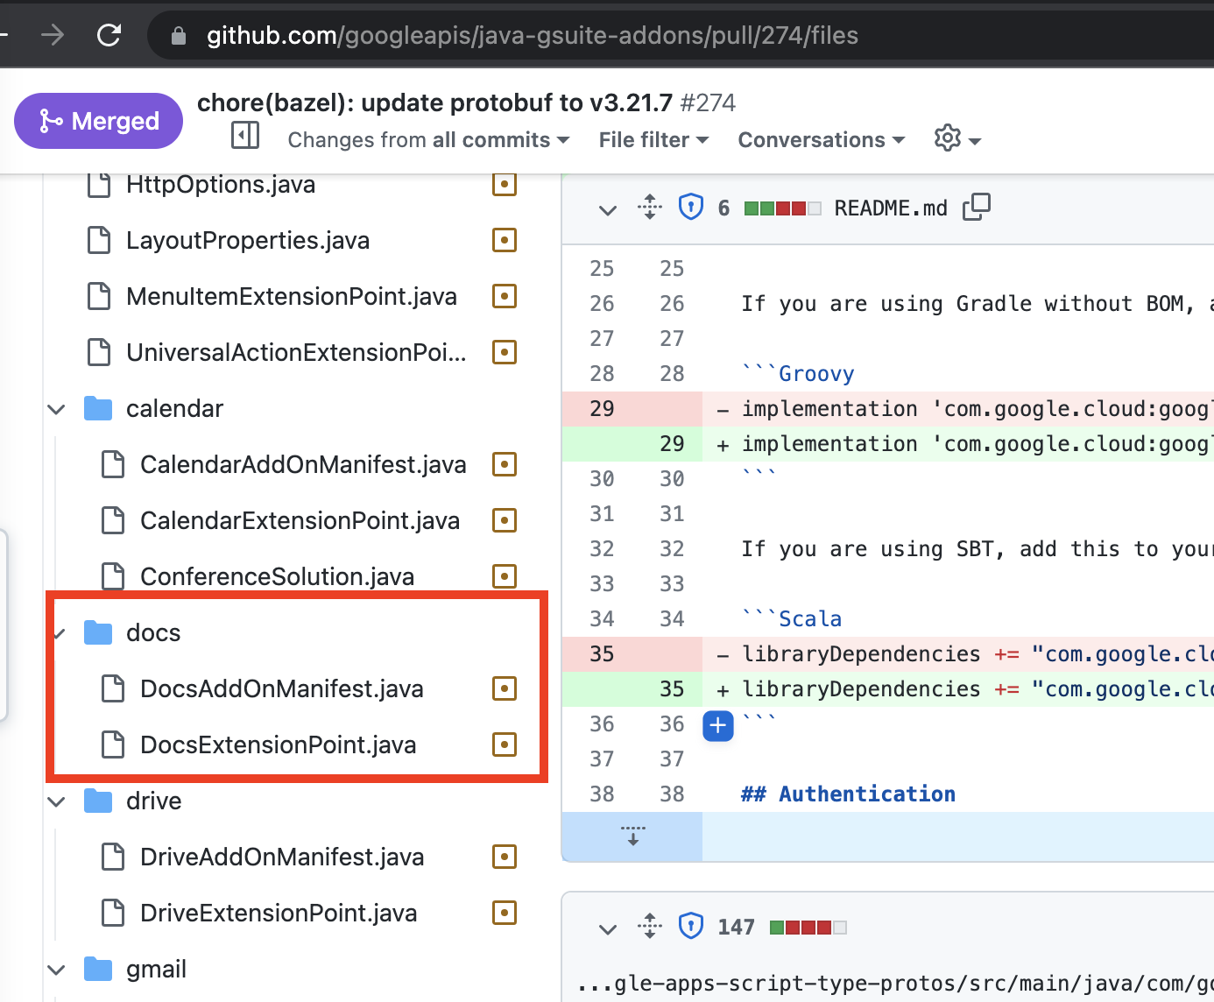
Task: Click shield icon on the 147-change file
Action: click(691, 926)
